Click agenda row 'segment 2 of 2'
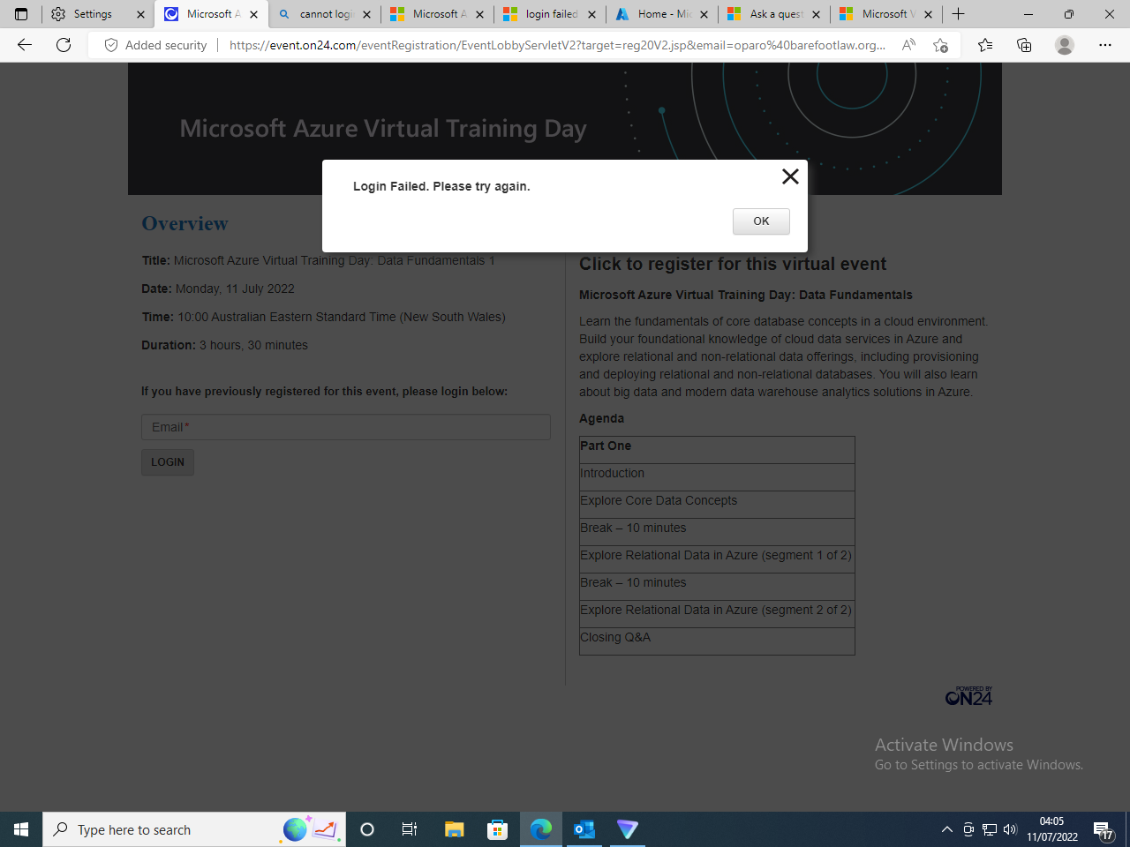Image resolution: width=1130 pixels, height=847 pixels. (717, 614)
